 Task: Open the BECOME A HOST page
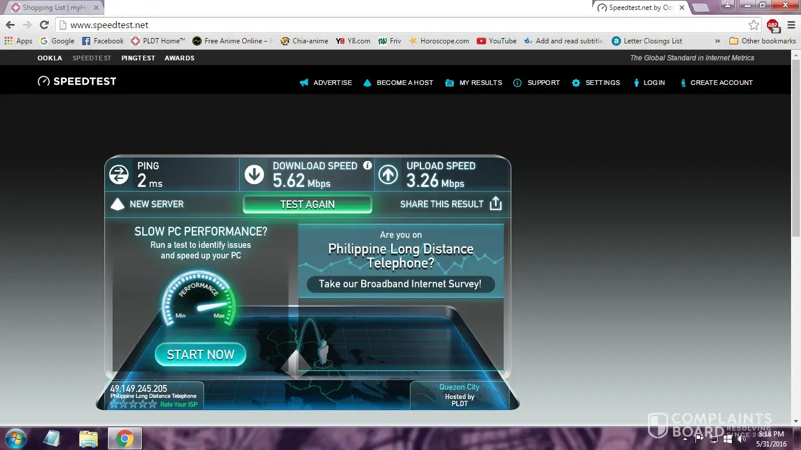[398, 83]
